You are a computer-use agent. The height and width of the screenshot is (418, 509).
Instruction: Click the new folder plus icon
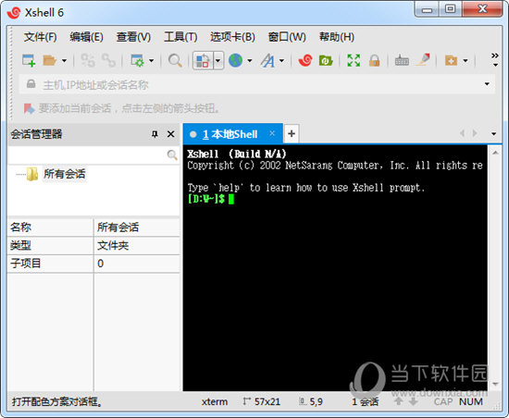(452, 61)
